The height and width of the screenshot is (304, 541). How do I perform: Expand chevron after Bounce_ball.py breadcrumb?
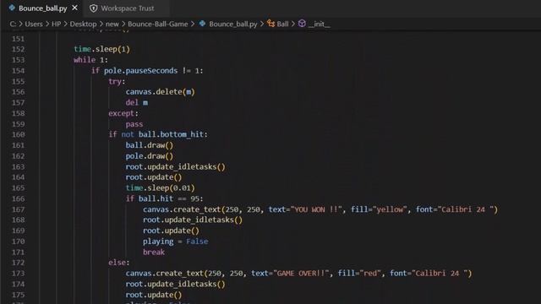pos(262,24)
